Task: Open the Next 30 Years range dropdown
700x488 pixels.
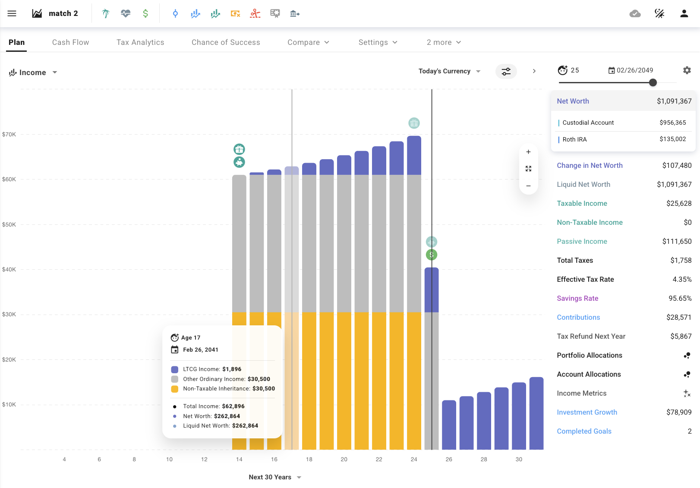Action: click(x=275, y=477)
